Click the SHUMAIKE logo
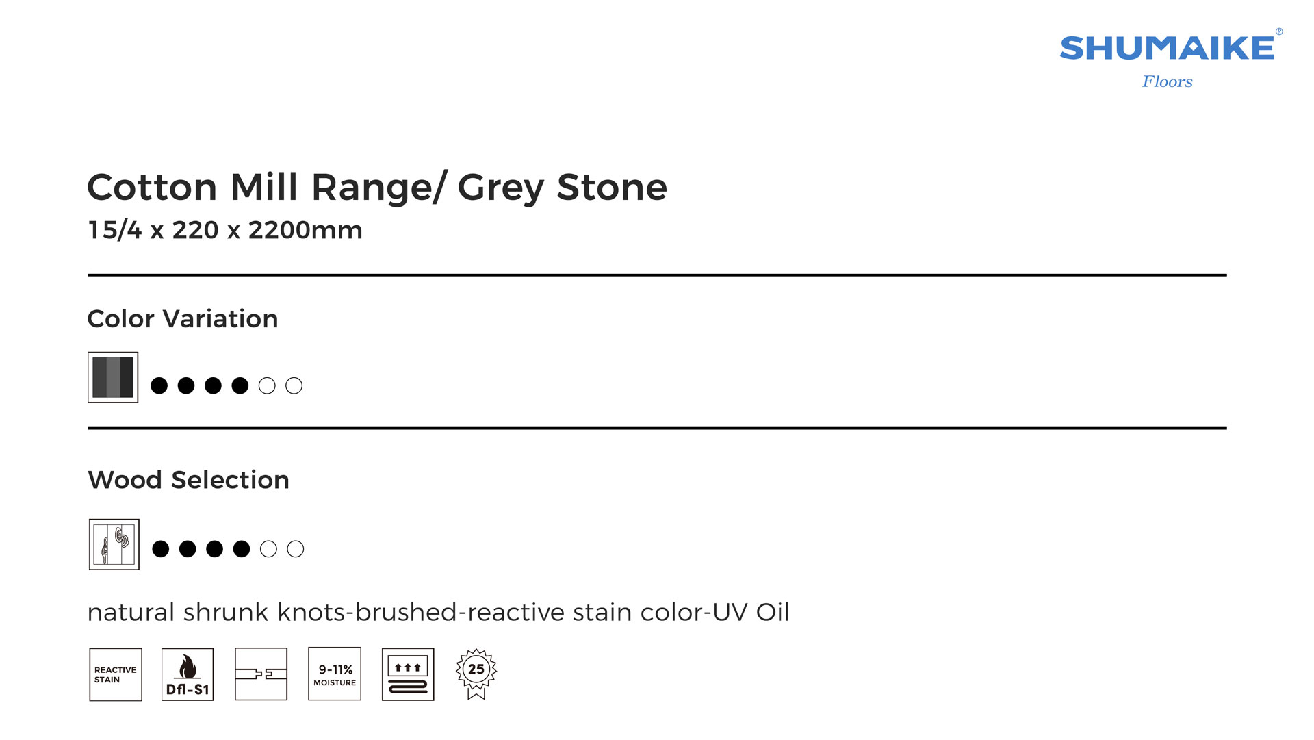Screen dimensions: 1314x740 pos(1167,48)
